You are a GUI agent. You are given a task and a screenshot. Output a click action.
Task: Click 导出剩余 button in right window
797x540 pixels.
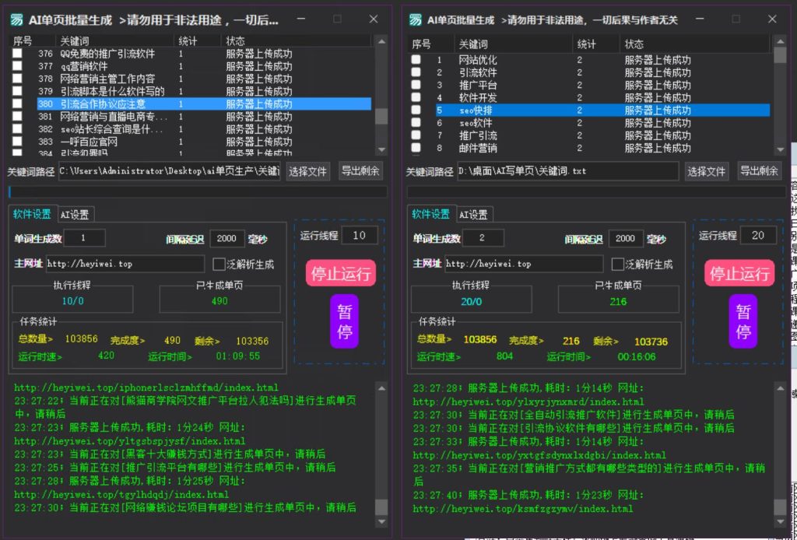click(x=759, y=170)
